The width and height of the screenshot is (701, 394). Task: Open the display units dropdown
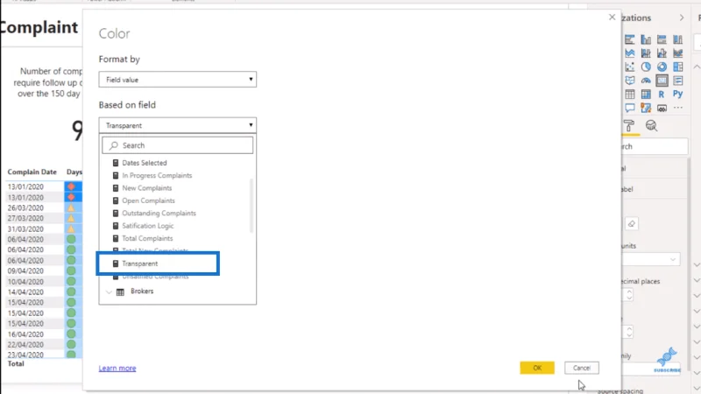point(651,259)
